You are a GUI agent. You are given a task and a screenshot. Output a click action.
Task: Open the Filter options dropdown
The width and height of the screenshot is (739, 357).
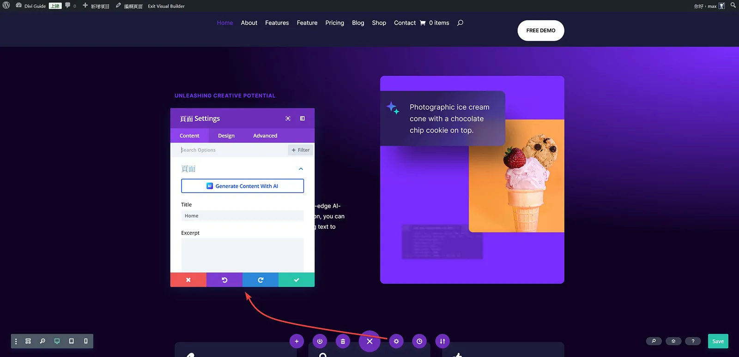(301, 150)
